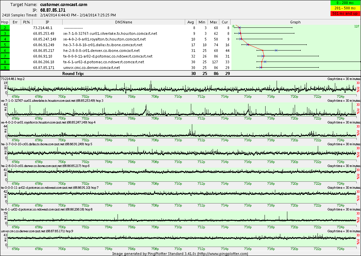Click the green hop 2 number cell
This screenshot has height=256, width=361.
point(5,28)
